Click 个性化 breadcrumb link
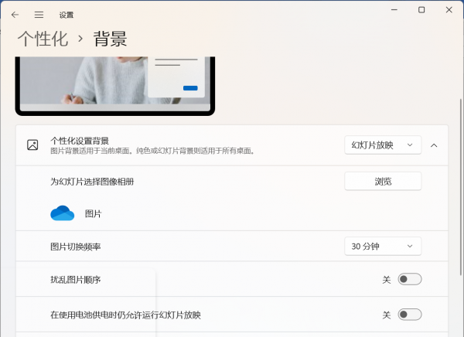464x337 pixels. point(43,39)
